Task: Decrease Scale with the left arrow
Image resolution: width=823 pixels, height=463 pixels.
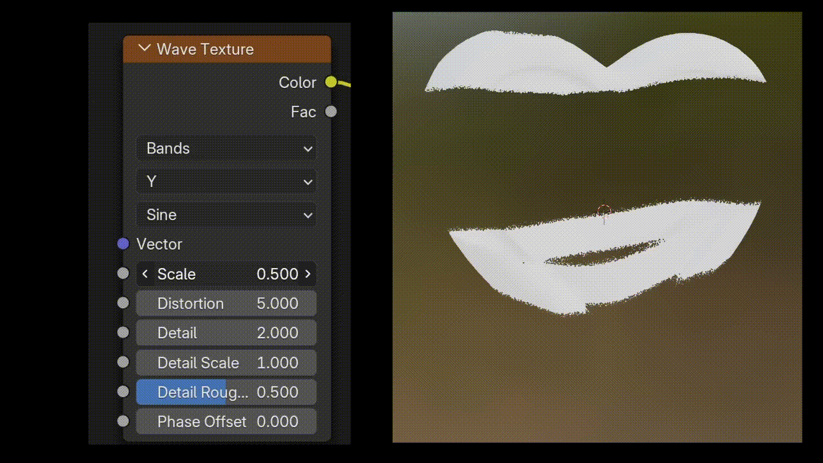Action: tap(145, 274)
